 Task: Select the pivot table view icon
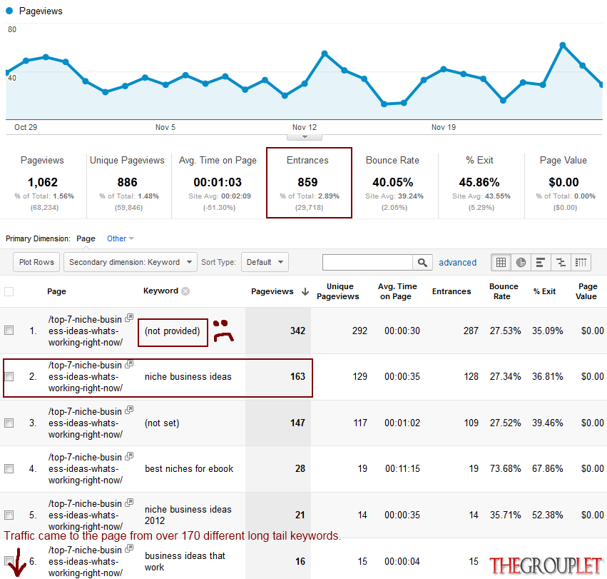point(581,263)
